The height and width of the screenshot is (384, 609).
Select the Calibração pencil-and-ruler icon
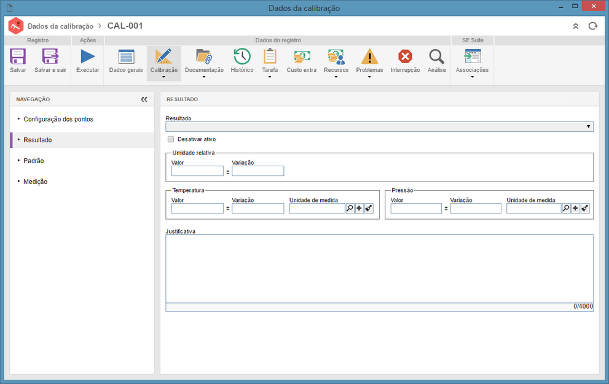[164, 56]
